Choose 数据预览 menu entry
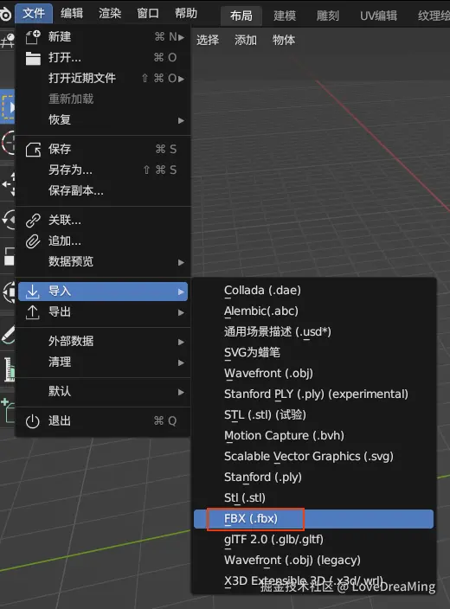The width and height of the screenshot is (450, 609). (x=103, y=261)
